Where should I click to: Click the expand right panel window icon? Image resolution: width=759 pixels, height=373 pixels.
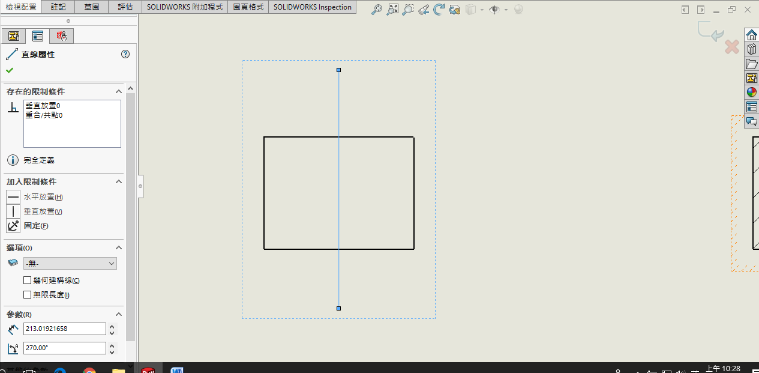tap(701, 10)
